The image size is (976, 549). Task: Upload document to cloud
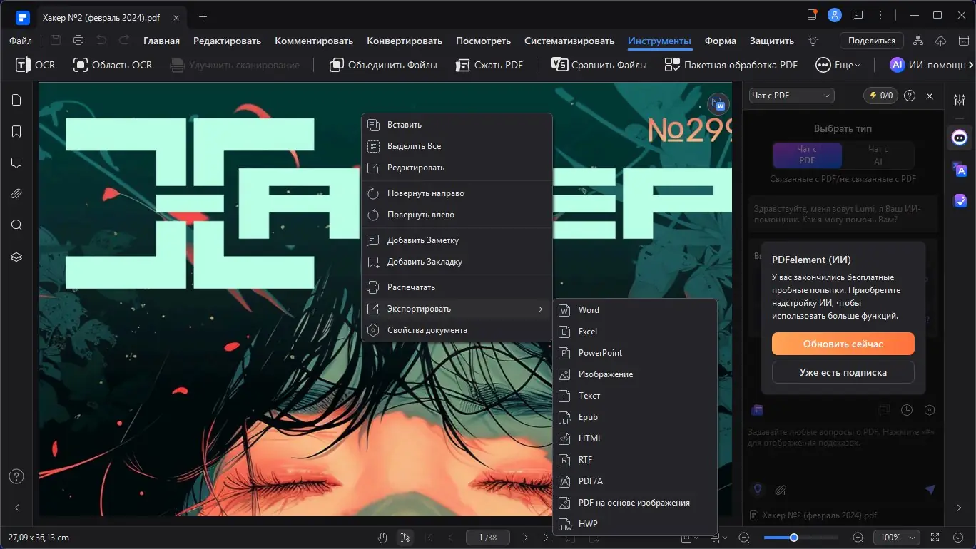pos(940,41)
